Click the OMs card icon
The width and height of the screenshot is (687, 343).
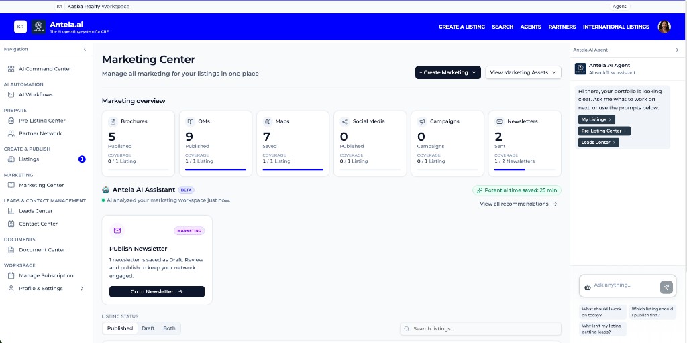point(190,121)
